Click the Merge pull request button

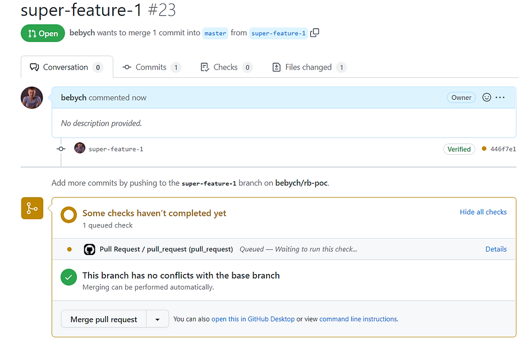click(104, 319)
